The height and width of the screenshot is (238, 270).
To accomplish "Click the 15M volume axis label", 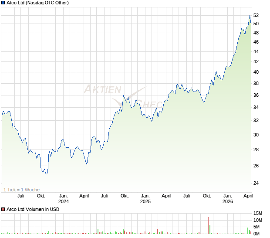I will 258,213.
